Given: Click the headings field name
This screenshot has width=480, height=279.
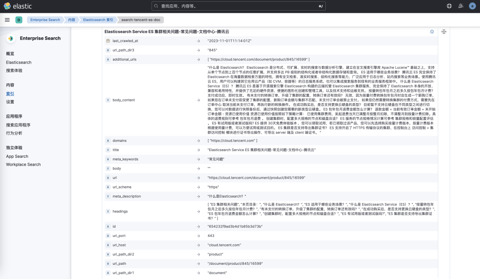Looking at the screenshot, I should coord(120,211).
